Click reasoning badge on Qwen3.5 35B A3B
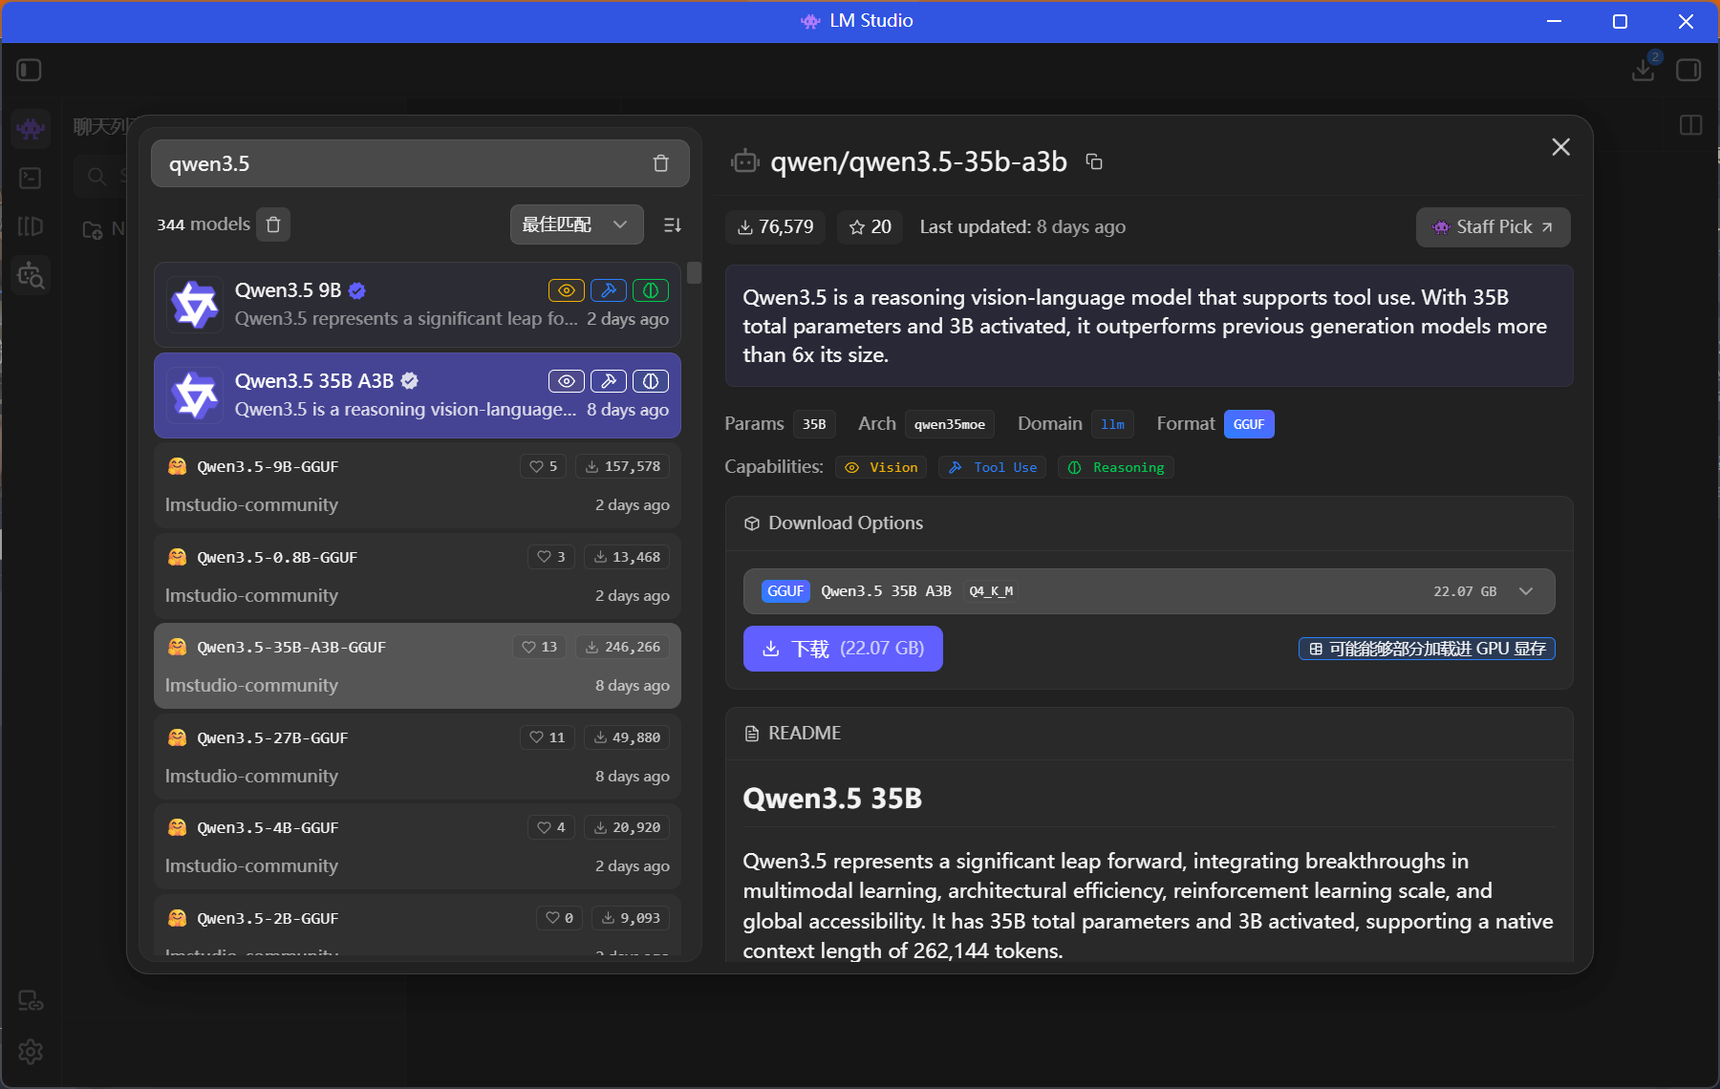The height and width of the screenshot is (1089, 1720). (651, 381)
